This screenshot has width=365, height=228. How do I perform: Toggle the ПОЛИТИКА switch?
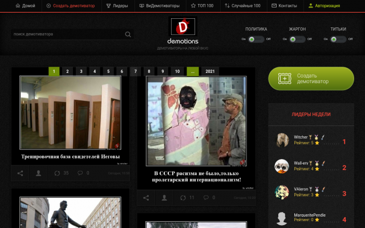256,39
